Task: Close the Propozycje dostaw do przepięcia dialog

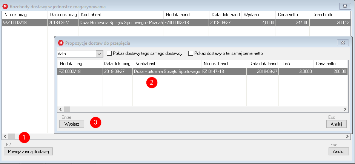Action: [x=343, y=43]
